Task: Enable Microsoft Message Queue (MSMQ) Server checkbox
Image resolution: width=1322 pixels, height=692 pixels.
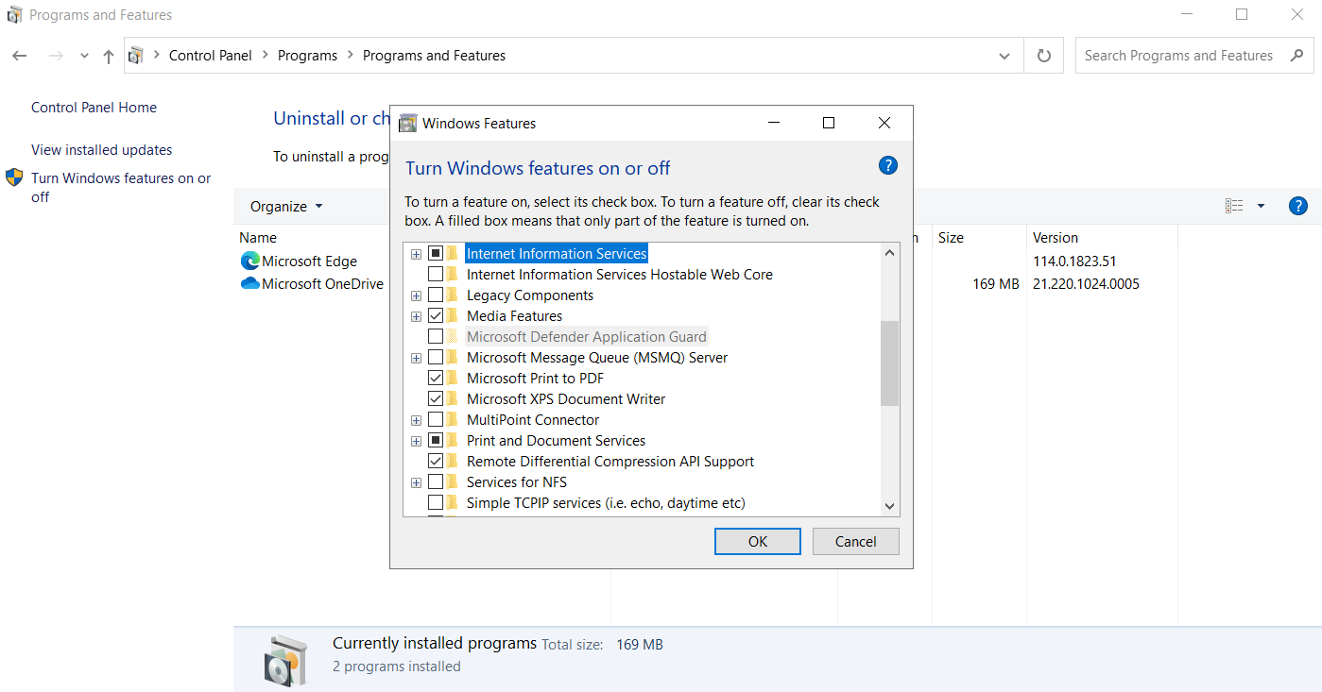Action: [x=436, y=358]
